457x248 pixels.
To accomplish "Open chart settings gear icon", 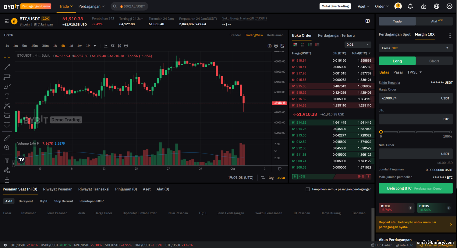I will [276, 46].
